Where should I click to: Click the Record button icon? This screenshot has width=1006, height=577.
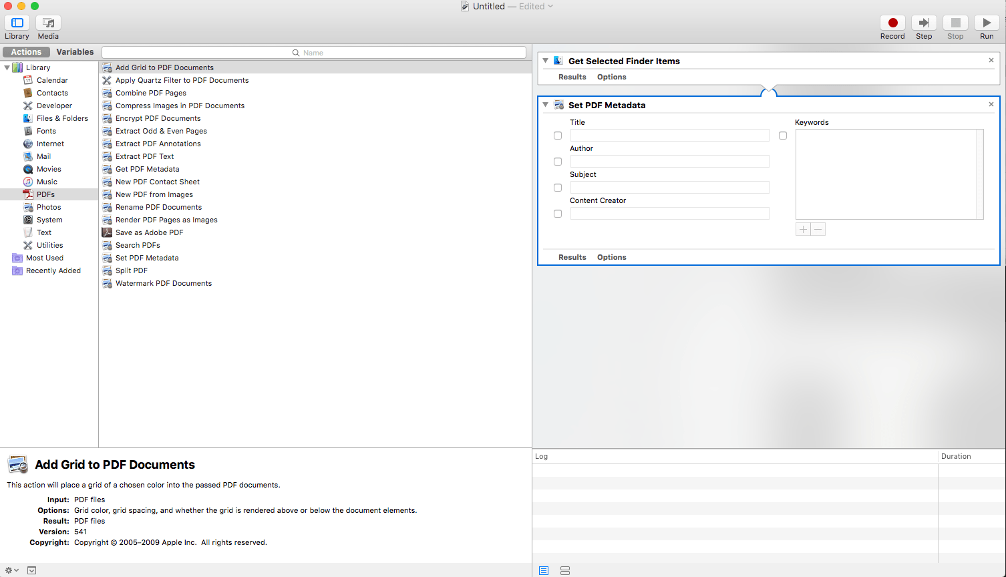pyautogui.click(x=892, y=23)
